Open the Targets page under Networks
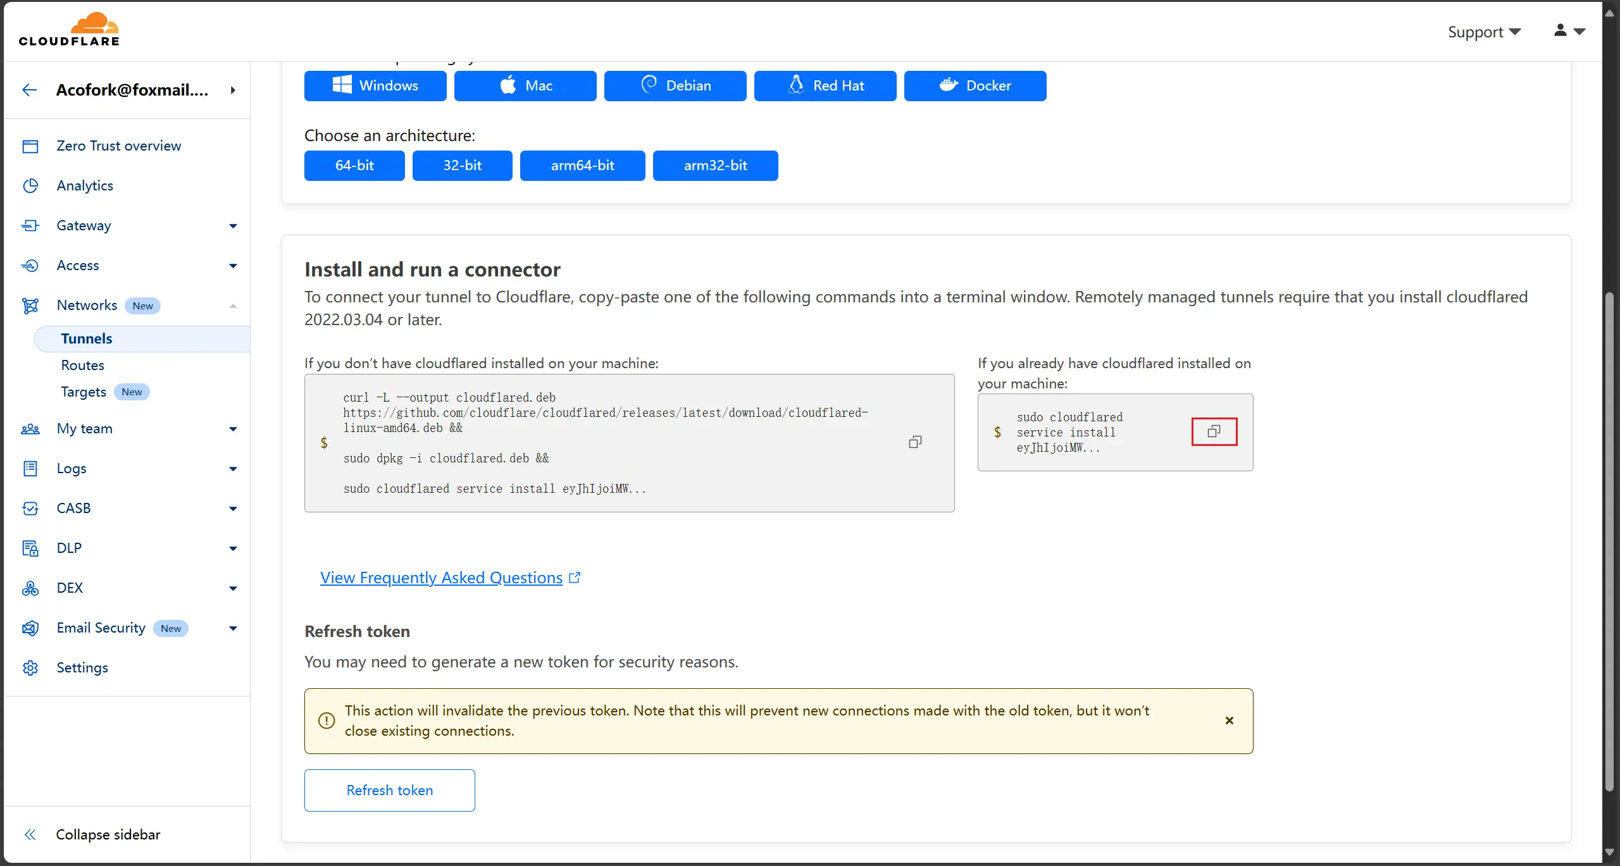This screenshot has height=866, width=1620. (84, 392)
